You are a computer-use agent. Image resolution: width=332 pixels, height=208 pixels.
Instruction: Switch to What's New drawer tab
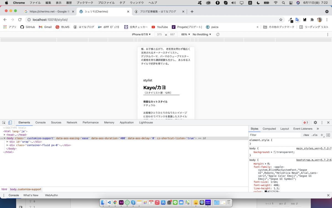coord(31,195)
